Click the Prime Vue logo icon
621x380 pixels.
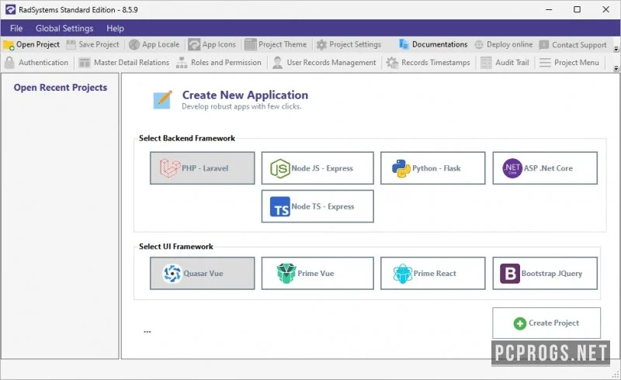tap(286, 274)
